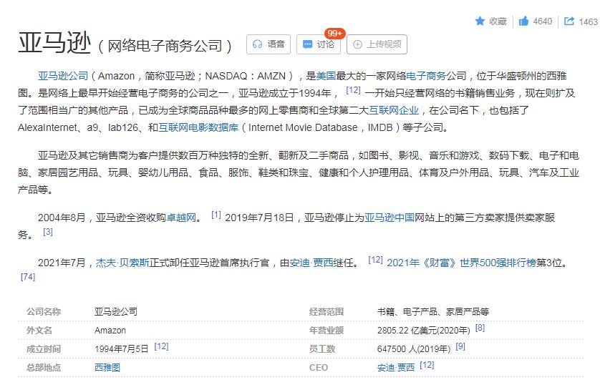This screenshot has height=390, width=600.
Task: Click subtitle 网络电子商务公司
Action: coord(165,46)
